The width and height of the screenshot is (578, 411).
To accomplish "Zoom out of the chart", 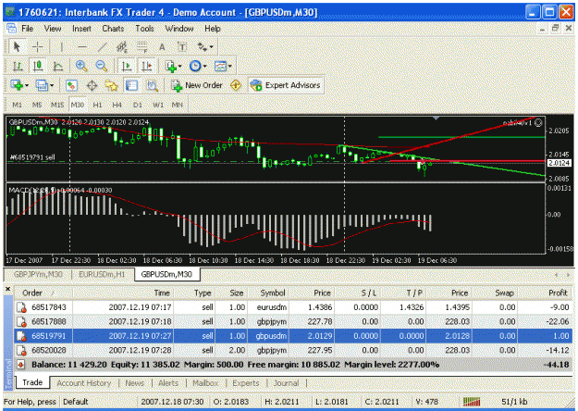I will click(102, 66).
